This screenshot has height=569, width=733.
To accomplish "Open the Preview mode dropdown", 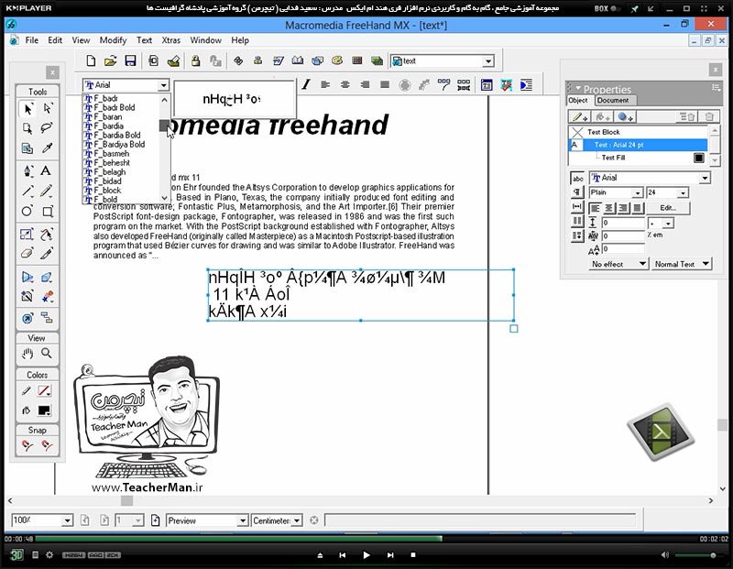I will point(242,520).
